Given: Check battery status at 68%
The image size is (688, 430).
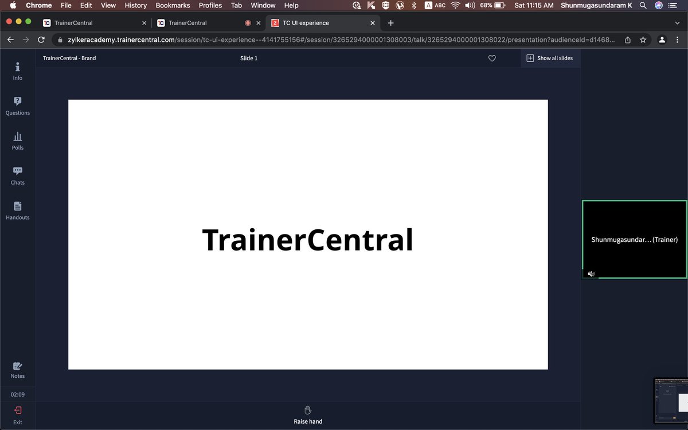Looking at the screenshot, I should pos(492,5).
